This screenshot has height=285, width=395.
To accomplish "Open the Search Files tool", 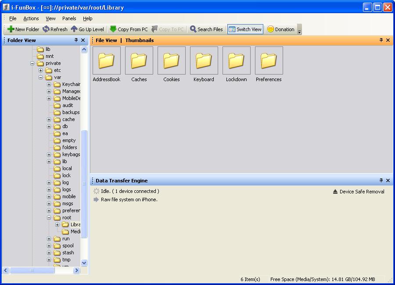I will pos(206,29).
